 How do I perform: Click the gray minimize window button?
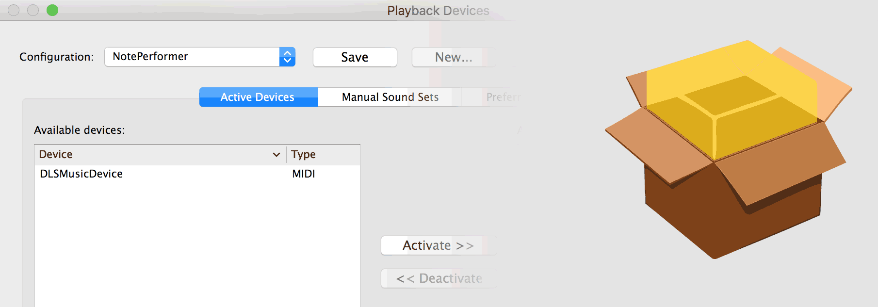point(33,10)
